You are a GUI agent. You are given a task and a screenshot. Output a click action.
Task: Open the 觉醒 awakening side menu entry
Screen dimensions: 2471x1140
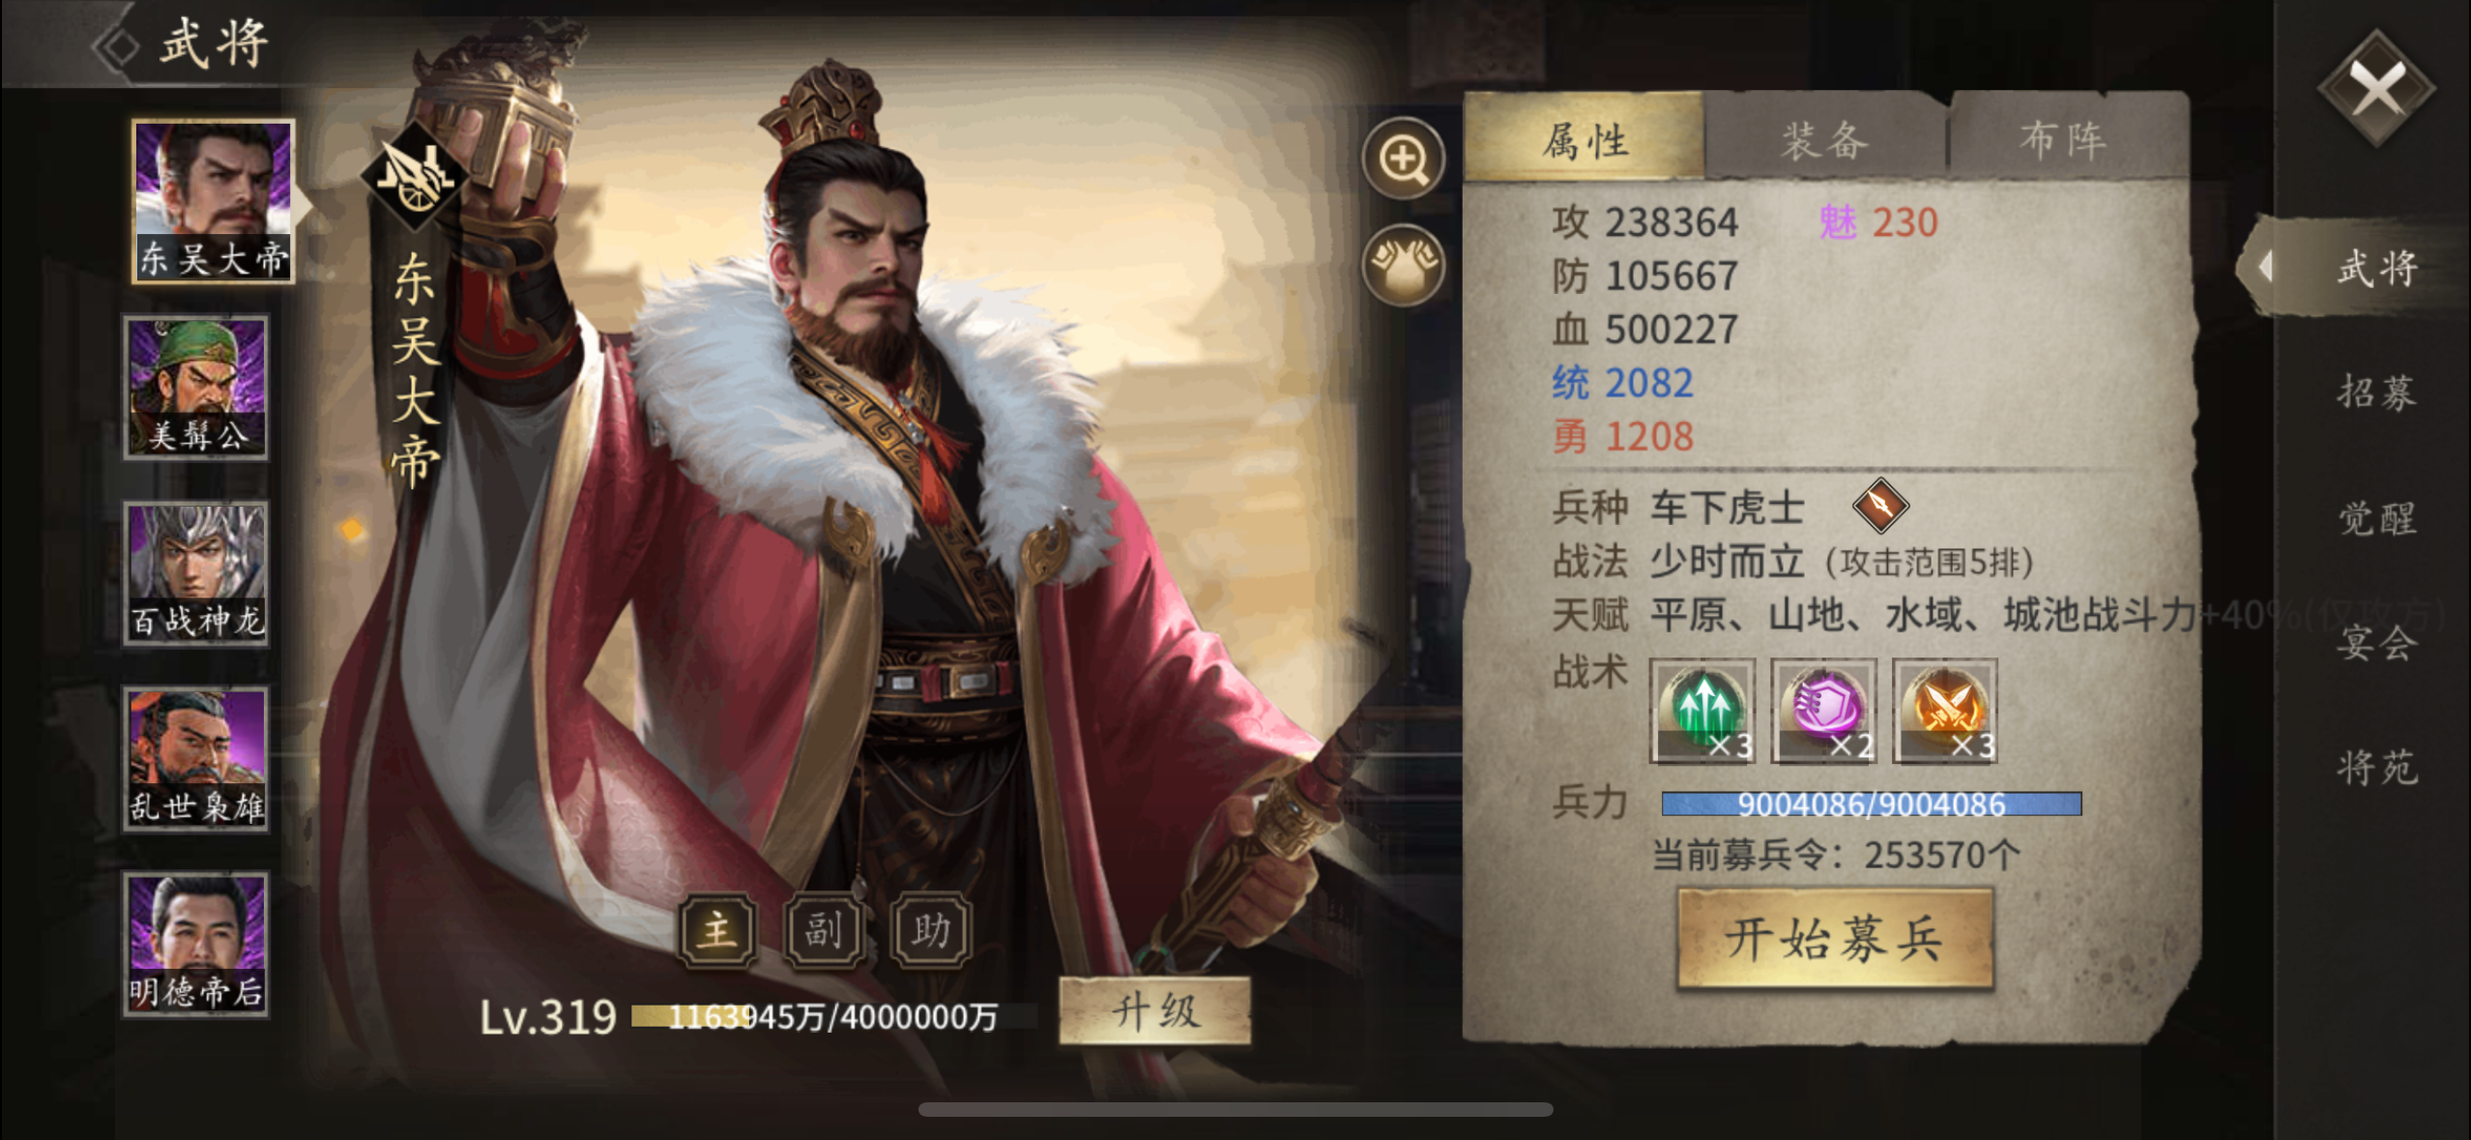2377,518
